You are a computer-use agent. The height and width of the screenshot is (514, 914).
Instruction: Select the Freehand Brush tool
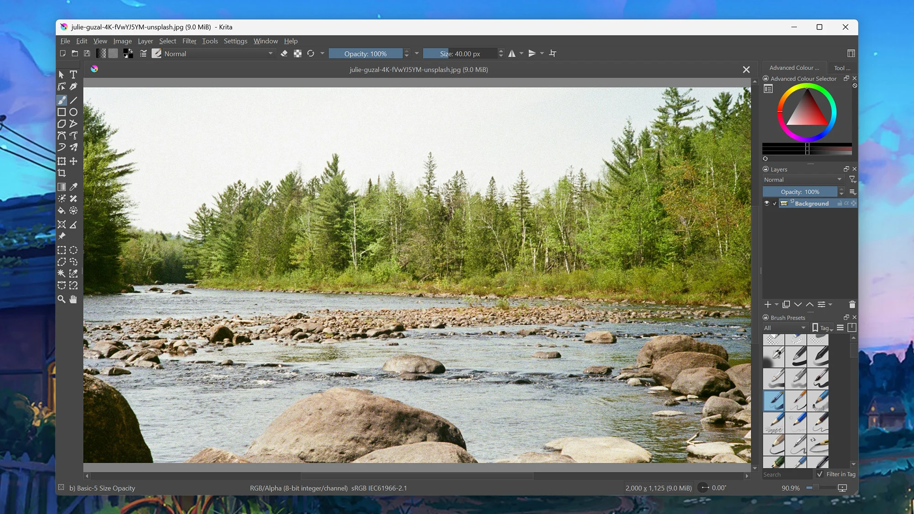[62, 100]
